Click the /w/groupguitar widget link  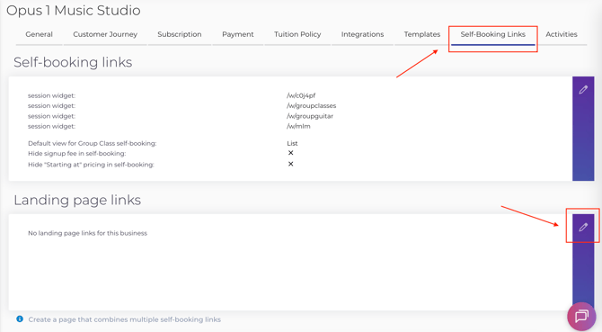click(310, 116)
